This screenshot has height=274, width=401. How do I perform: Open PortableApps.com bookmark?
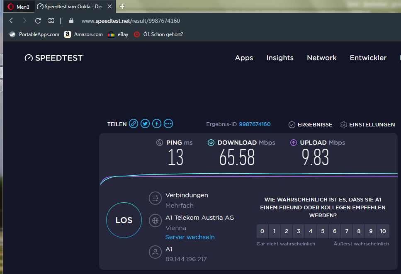coord(34,34)
